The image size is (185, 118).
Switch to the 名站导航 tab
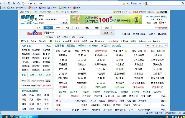[x=60, y=46]
